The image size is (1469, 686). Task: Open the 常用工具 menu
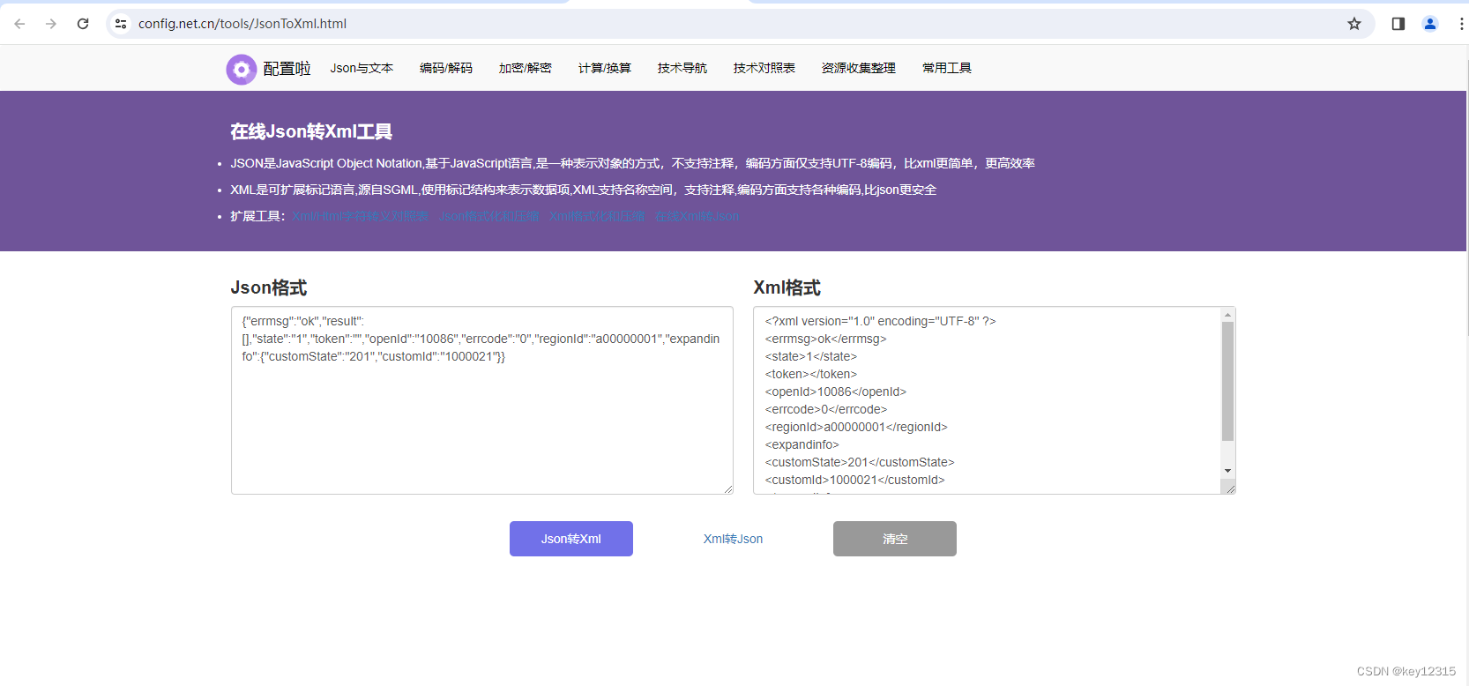947,68
